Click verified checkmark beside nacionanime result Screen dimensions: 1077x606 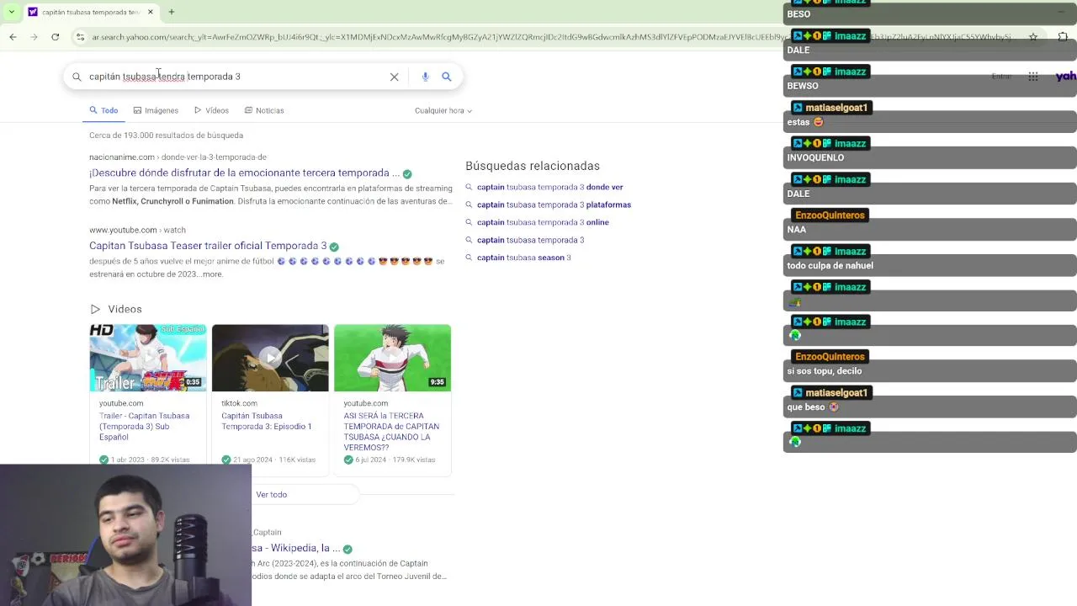click(407, 173)
